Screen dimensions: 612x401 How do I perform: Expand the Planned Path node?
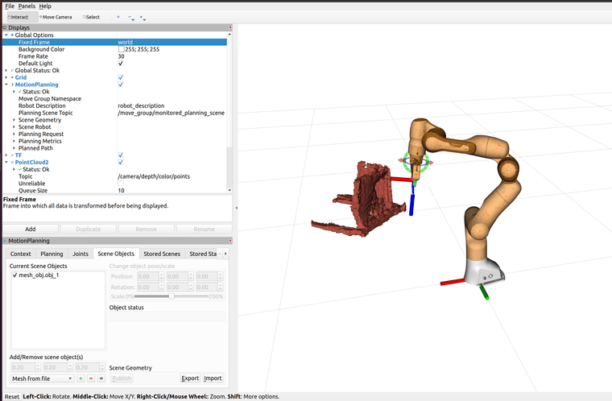(14, 148)
